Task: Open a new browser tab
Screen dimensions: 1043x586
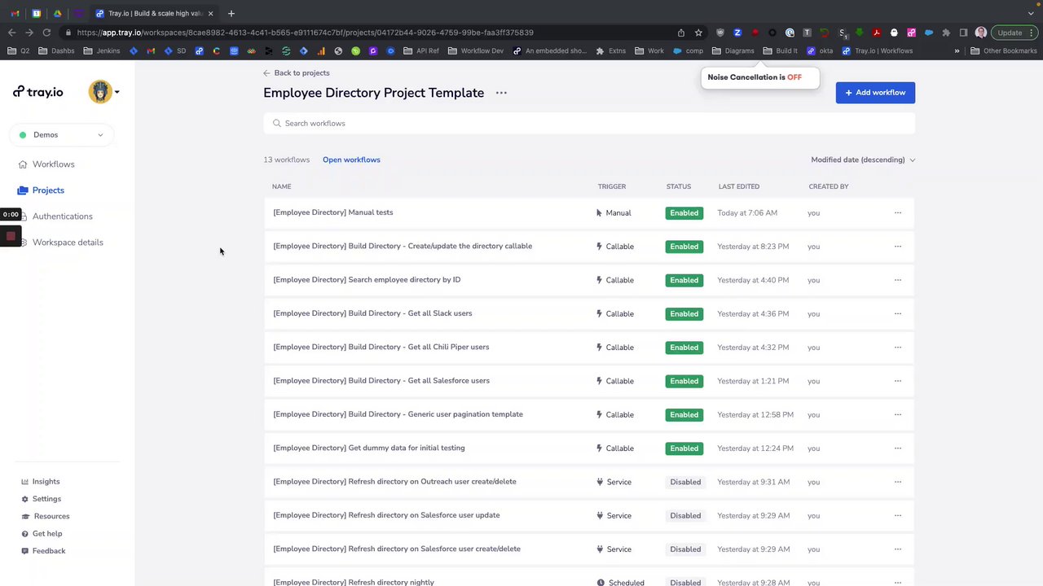Action: pos(231,13)
